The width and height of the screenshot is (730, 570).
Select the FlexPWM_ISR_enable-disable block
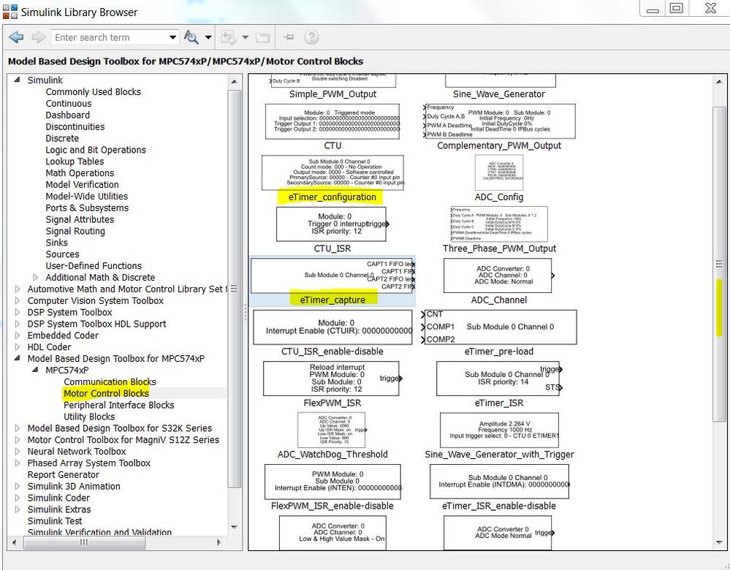click(x=332, y=482)
